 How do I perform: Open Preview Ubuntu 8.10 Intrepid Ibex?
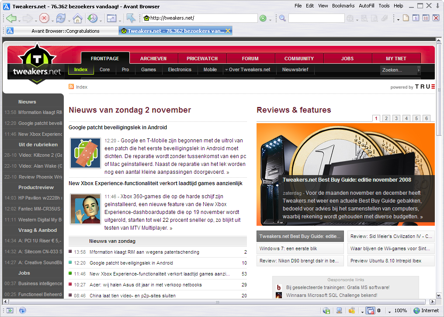(x=391, y=261)
